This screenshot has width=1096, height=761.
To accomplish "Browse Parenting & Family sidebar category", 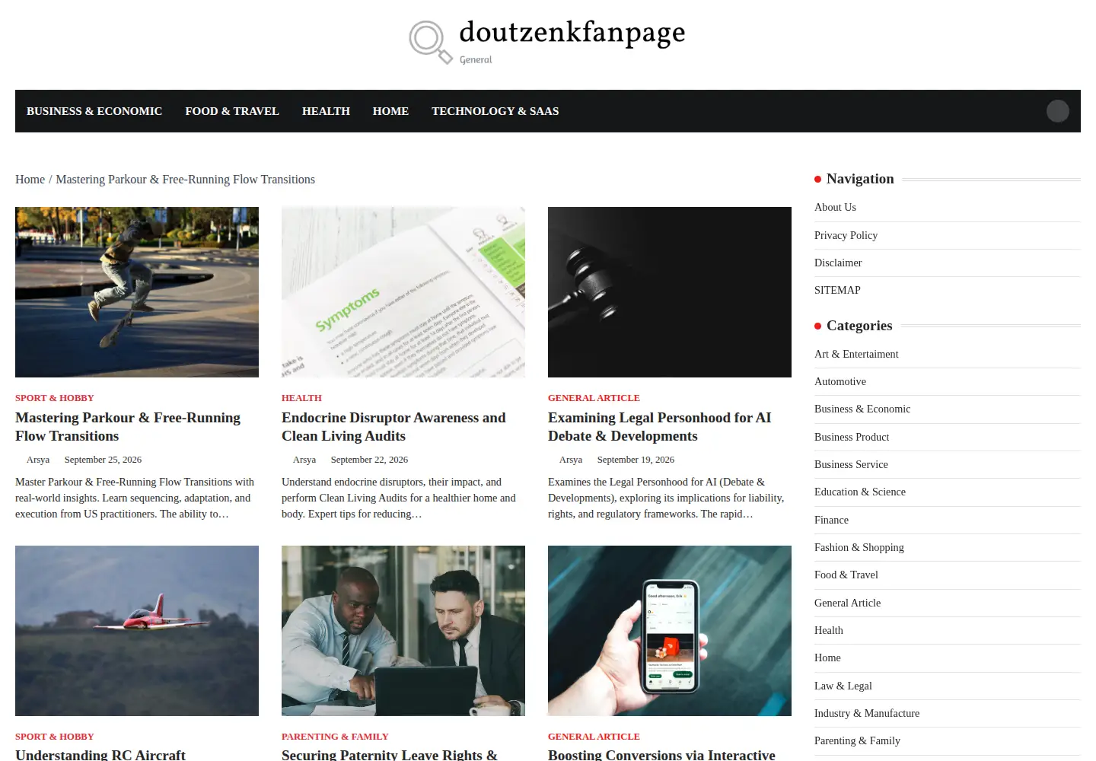I will pyautogui.click(x=857, y=740).
